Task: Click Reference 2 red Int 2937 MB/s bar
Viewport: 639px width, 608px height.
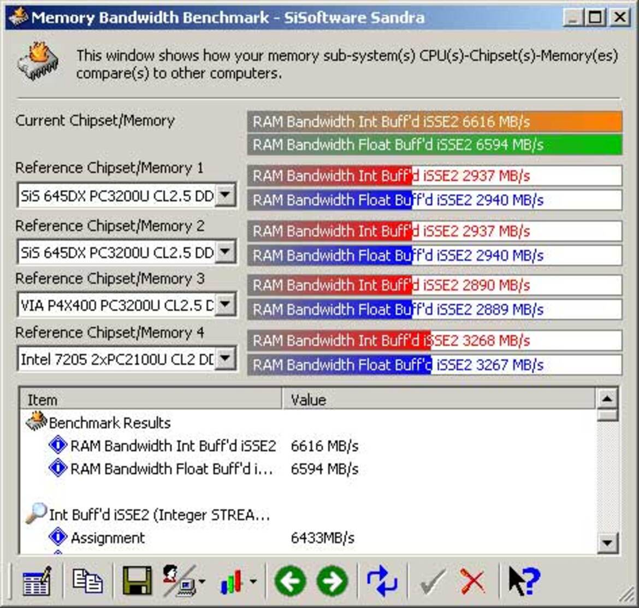Action: click(434, 231)
